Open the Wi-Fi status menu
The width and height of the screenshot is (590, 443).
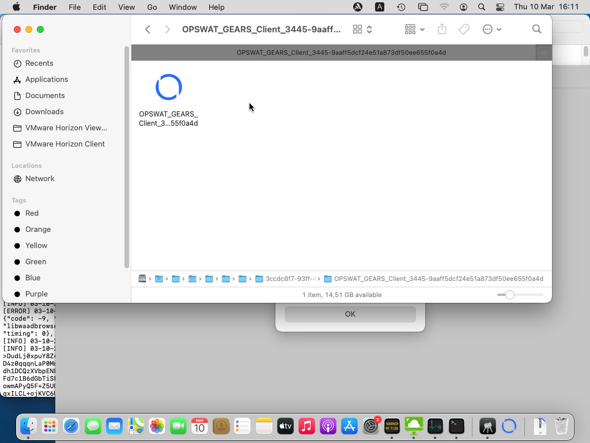[x=444, y=7]
